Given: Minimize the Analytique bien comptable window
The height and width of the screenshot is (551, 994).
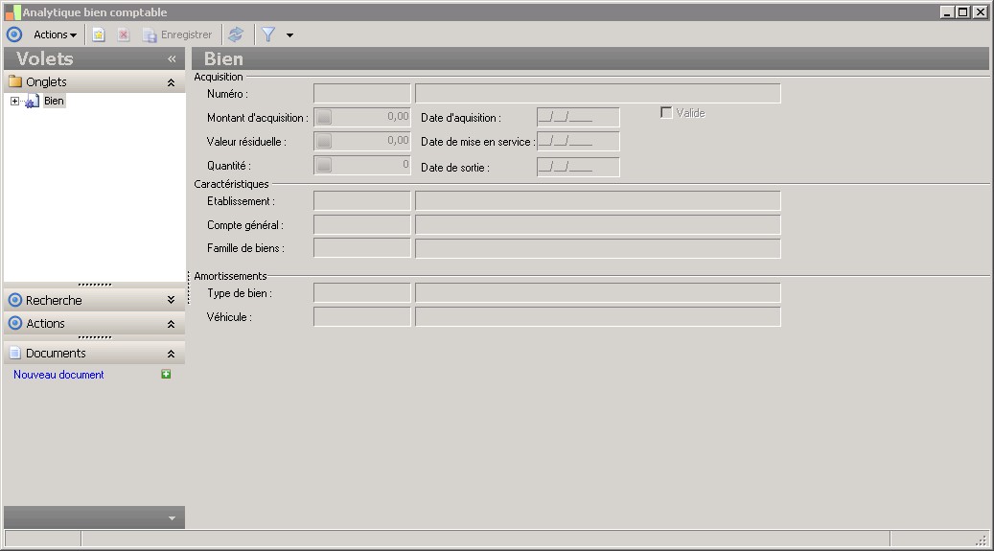Looking at the screenshot, I should tap(947, 12).
